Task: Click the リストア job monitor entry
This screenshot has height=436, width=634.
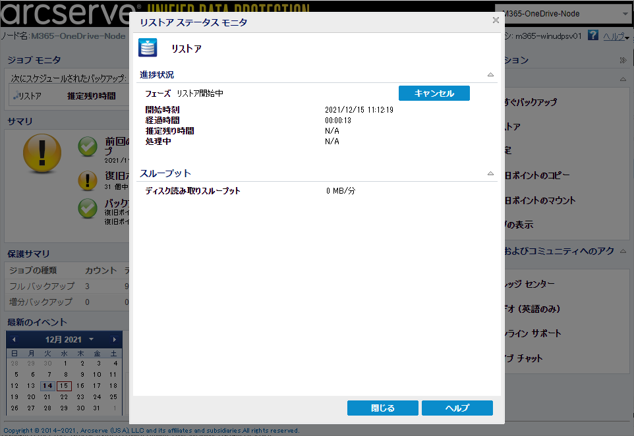Action: (28, 96)
